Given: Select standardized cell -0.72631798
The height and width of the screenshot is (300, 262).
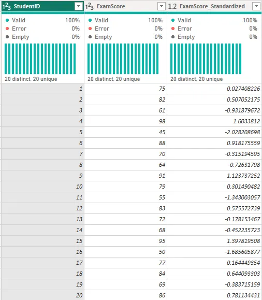Looking at the screenshot, I should point(214,165).
